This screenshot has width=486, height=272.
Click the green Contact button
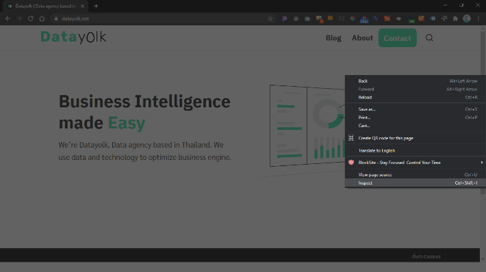(397, 38)
